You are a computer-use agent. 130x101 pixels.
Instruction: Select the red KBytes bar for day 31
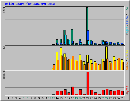point(122,93)
